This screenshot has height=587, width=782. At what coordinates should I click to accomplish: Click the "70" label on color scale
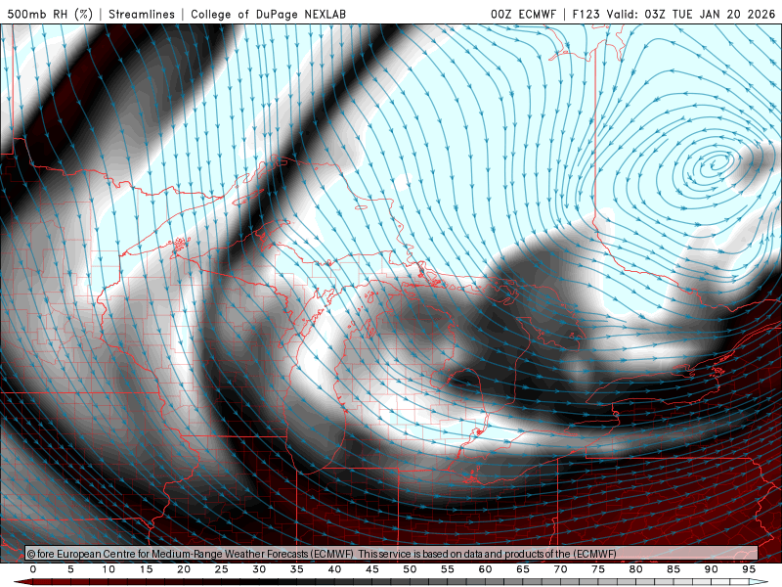[x=560, y=569]
